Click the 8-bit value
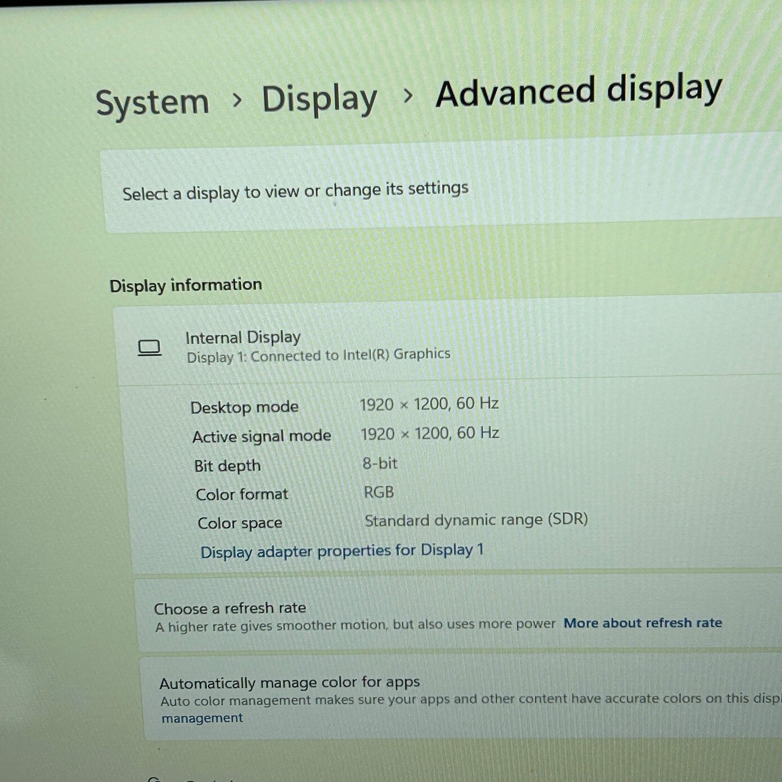Viewport: 782px width, 782px height. (x=380, y=463)
